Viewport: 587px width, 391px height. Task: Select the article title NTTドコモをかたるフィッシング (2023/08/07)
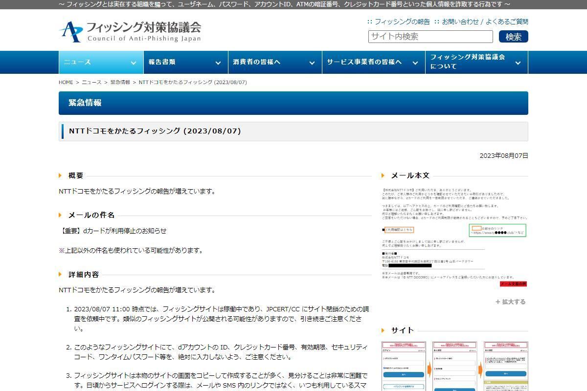click(x=155, y=131)
